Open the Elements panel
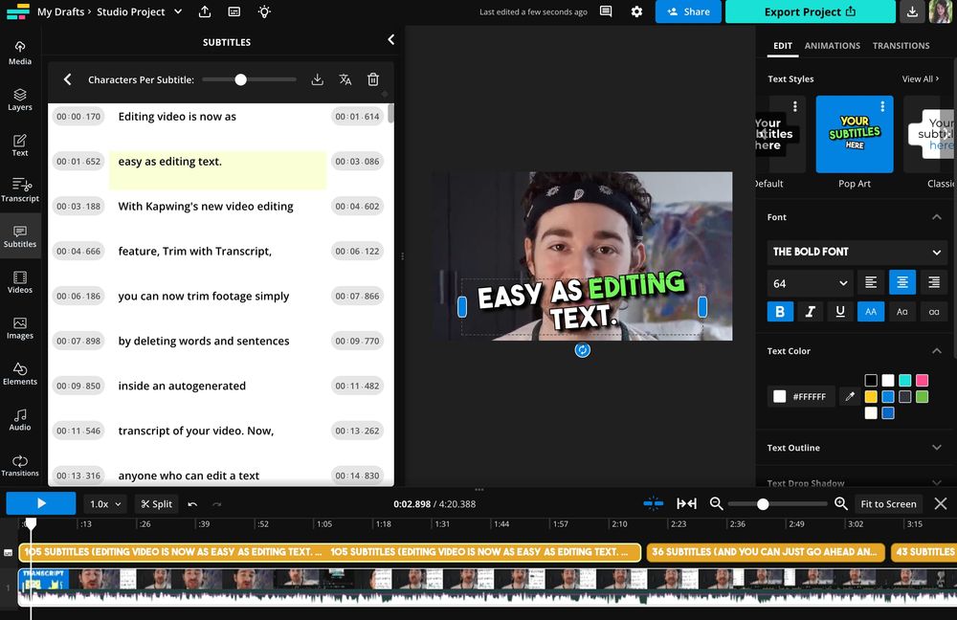Screen dimensions: 957x620 click(19, 373)
